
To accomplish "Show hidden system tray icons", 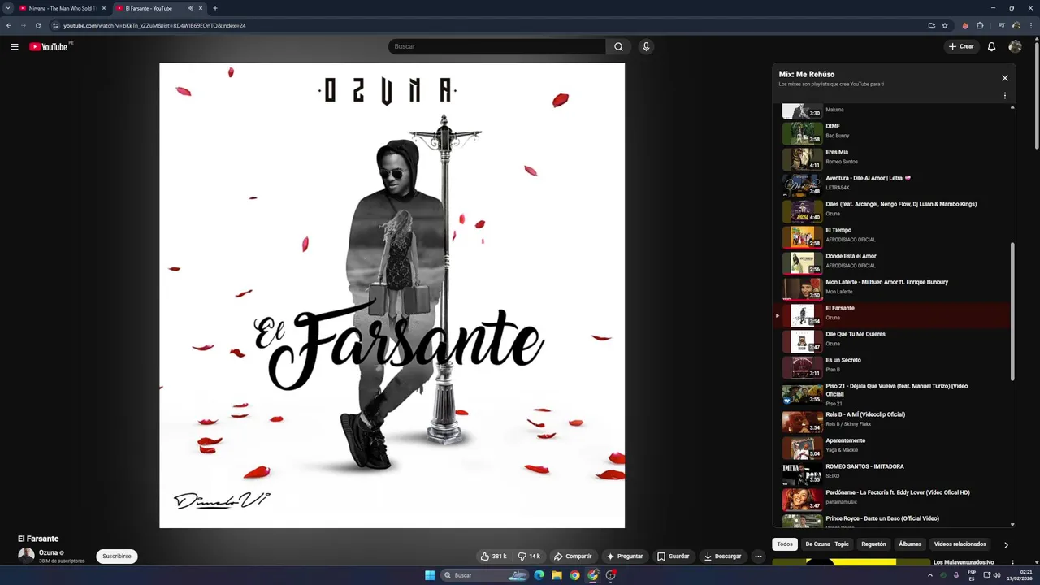I will pos(930,575).
